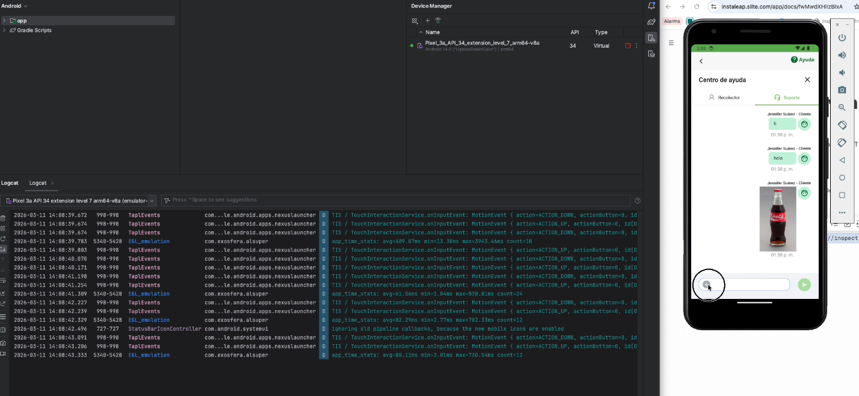Sort devices by Type column header
The image size is (859, 396).
(x=601, y=32)
